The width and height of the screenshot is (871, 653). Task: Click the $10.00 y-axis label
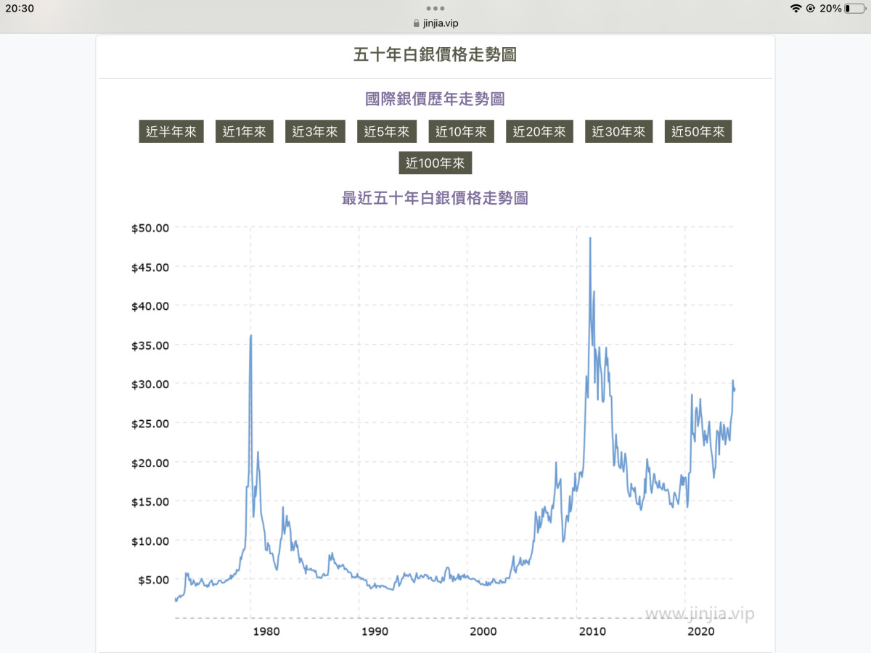150,541
